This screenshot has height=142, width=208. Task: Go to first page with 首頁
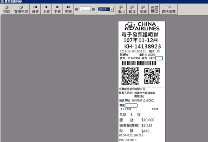(x=35, y=9)
